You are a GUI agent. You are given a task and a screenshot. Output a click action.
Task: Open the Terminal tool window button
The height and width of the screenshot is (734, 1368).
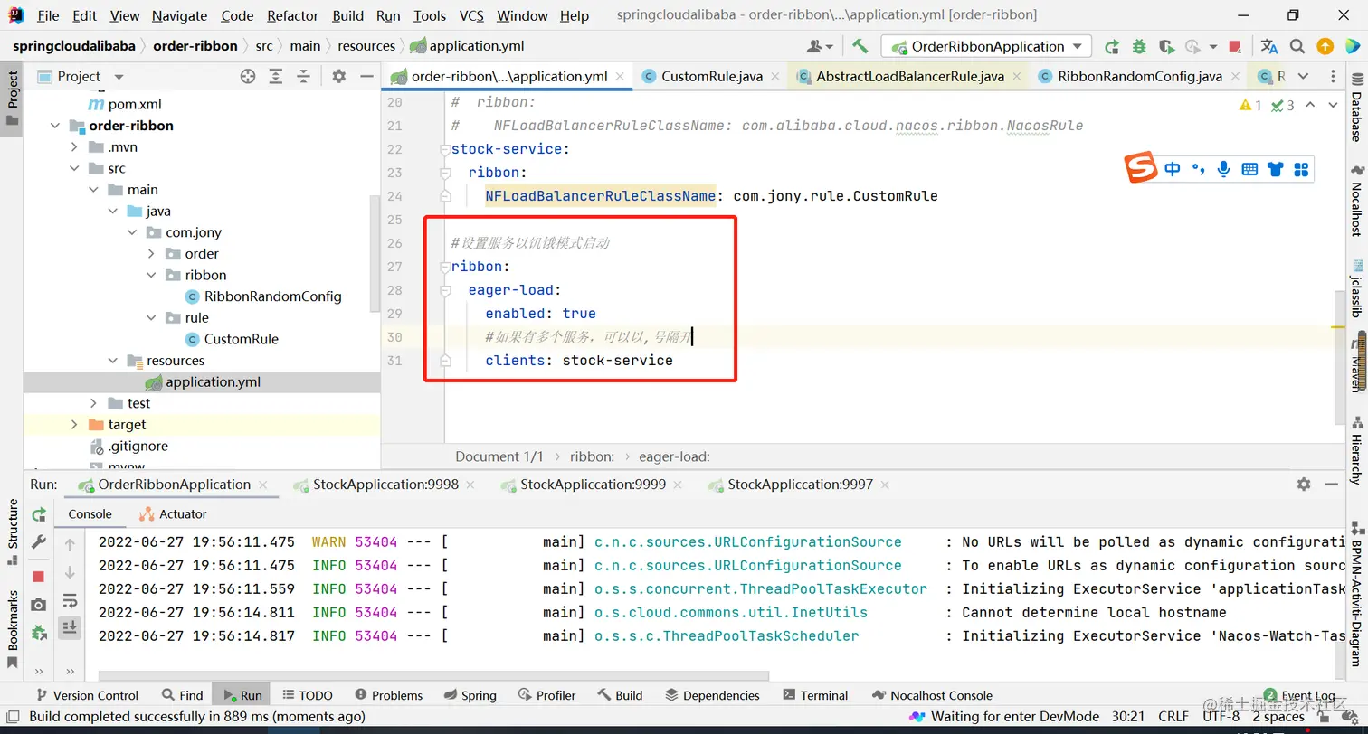(815, 695)
